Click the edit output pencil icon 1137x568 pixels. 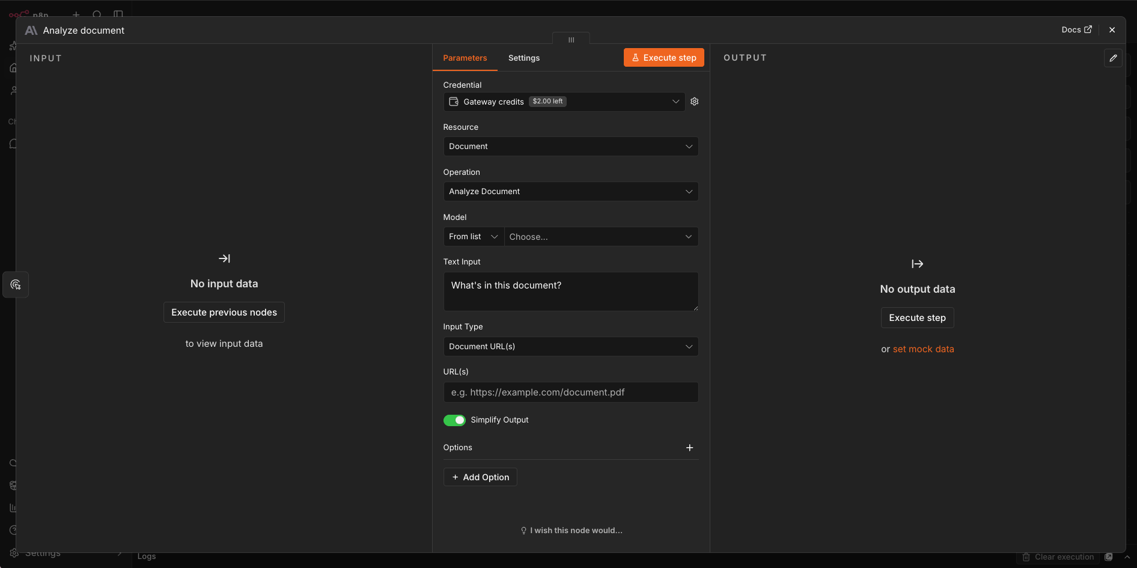point(1113,58)
